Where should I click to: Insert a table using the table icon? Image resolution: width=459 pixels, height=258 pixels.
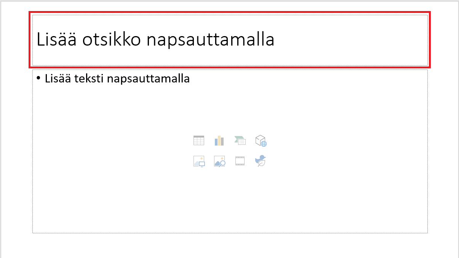point(199,141)
